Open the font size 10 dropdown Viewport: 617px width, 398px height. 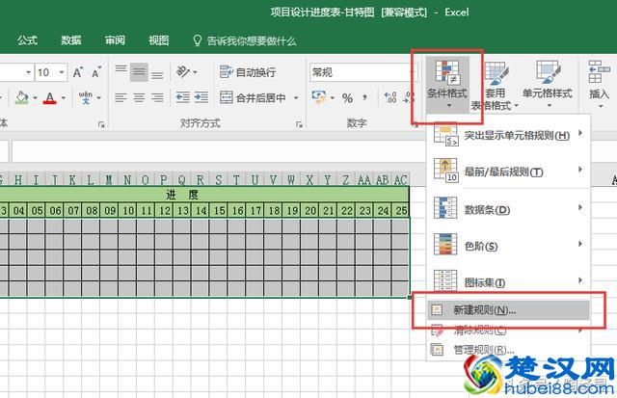(62, 72)
